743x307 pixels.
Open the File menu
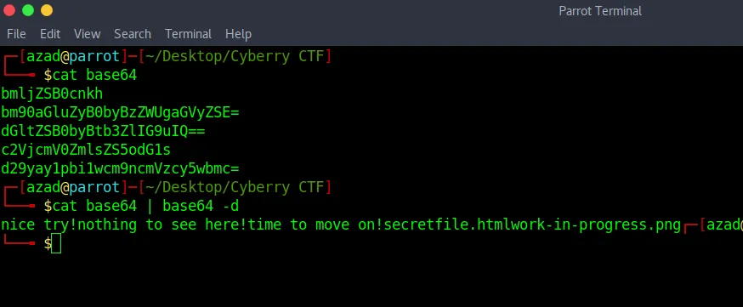(x=16, y=34)
